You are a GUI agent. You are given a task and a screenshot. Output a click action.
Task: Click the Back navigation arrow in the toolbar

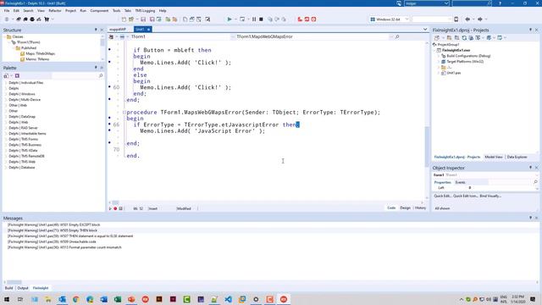[x=467, y=19]
